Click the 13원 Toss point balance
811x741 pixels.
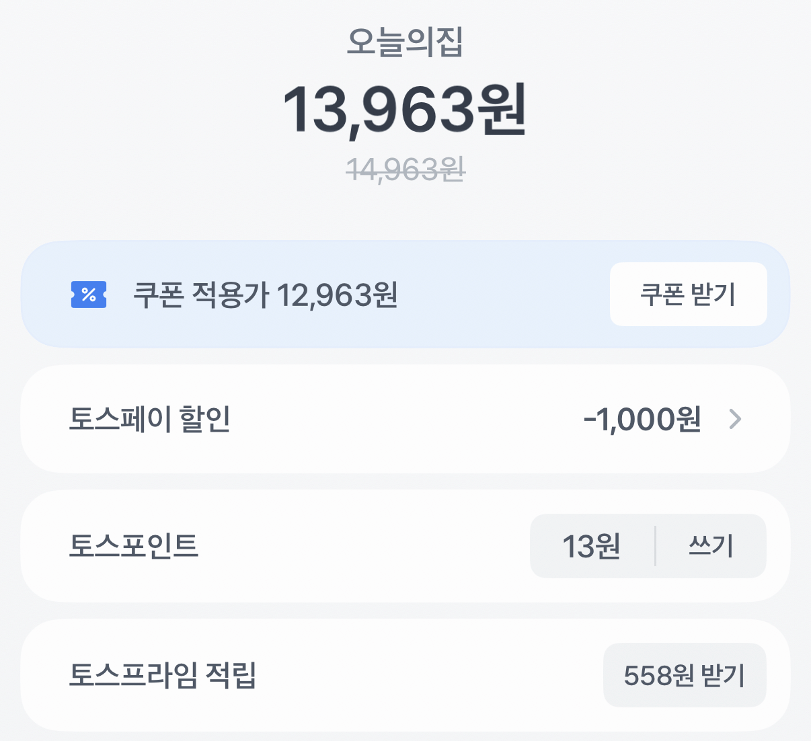[592, 546]
